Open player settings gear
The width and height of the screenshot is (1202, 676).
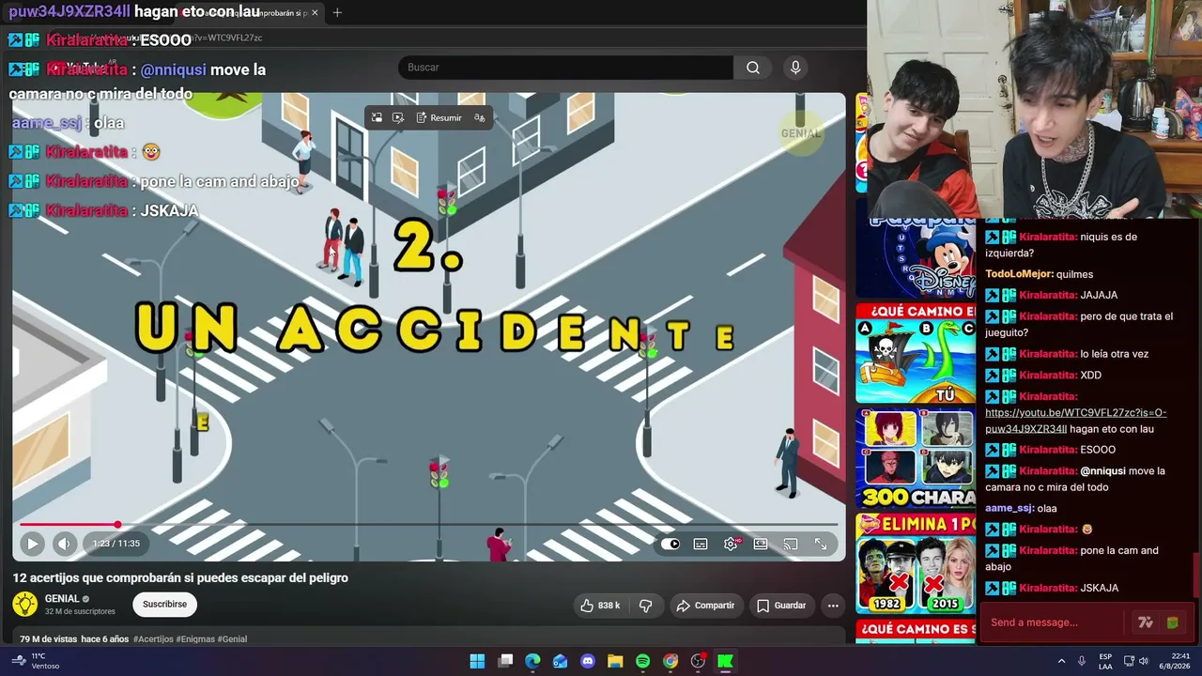pyautogui.click(x=731, y=544)
